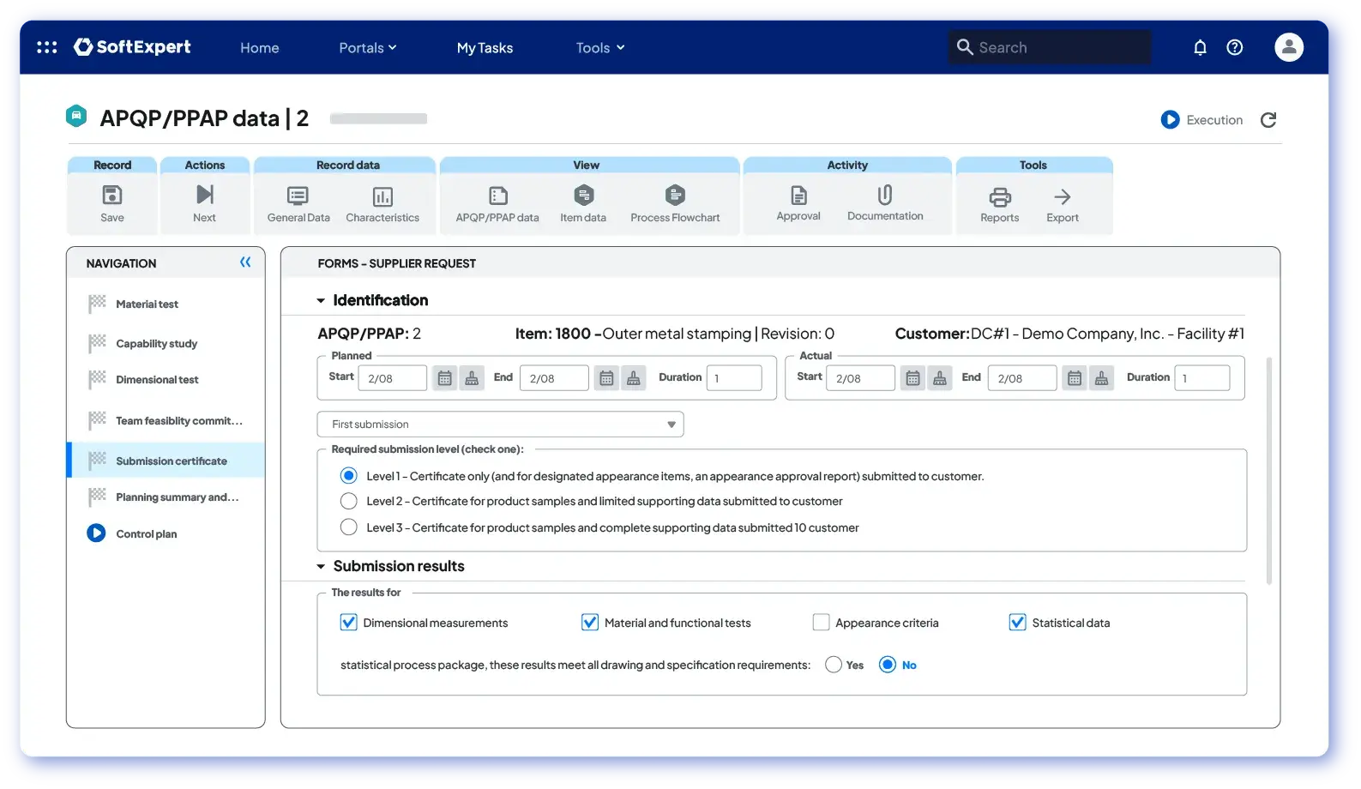Open the app grid menu icon

(x=47, y=47)
